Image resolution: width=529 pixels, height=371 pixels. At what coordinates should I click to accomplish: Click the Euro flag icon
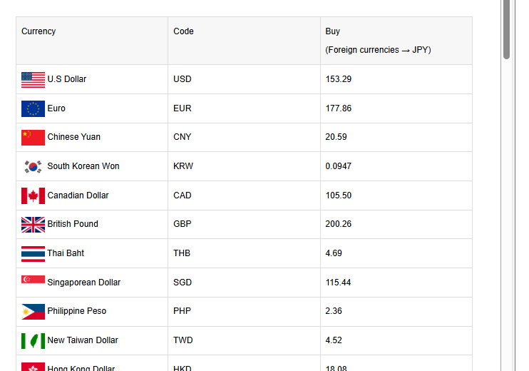pyautogui.click(x=33, y=108)
